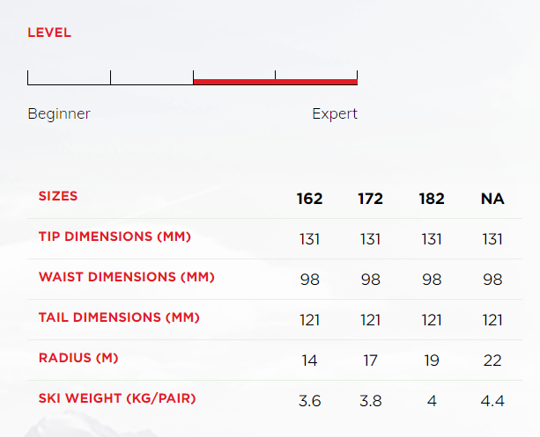Image resolution: width=540 pixels, height=437 pixels.
Task: Click the TIP DIMENSIONS (MM) row label
Action: pyautogui.click(x=115, y=237)
